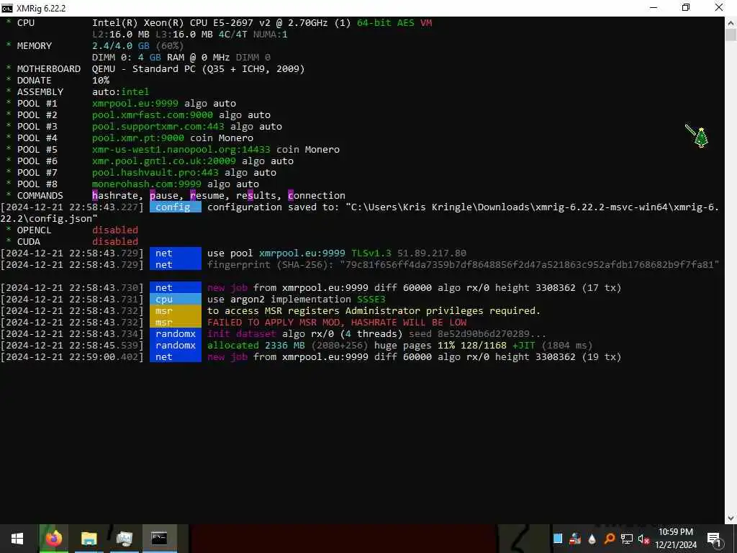Image resolution: width=737 pixels, height=553 pixels.
Task: Click monerohash.com:9999 text
Action: 147,184
